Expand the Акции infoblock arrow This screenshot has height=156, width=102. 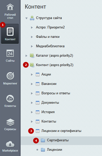(32, 75)
